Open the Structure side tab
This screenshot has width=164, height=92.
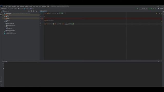click(1, 79)
